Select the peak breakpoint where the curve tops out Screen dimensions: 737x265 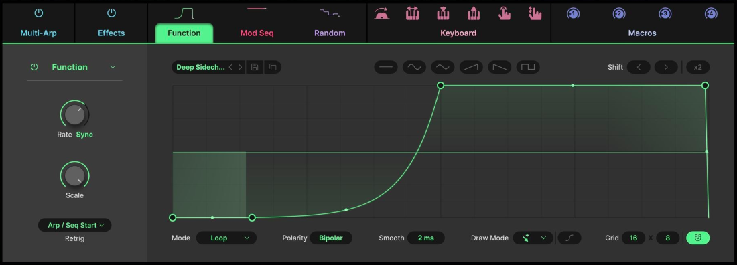tap(440, 85)
